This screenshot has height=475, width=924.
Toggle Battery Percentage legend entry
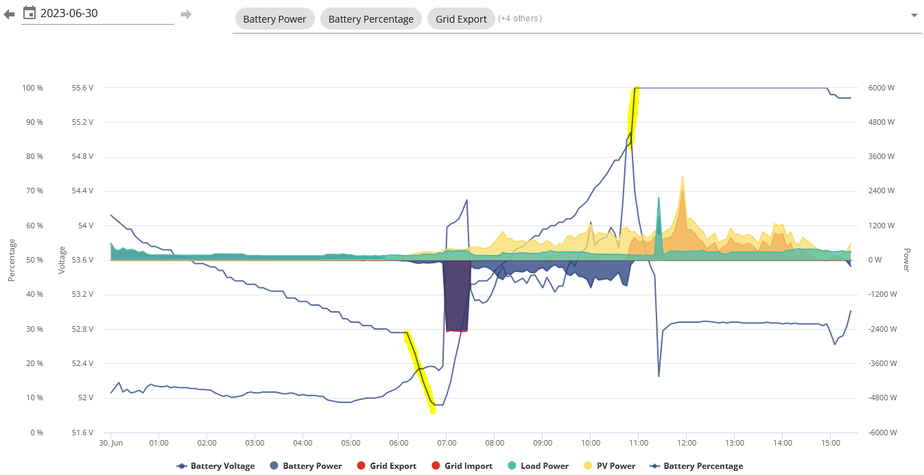(696, 466)
